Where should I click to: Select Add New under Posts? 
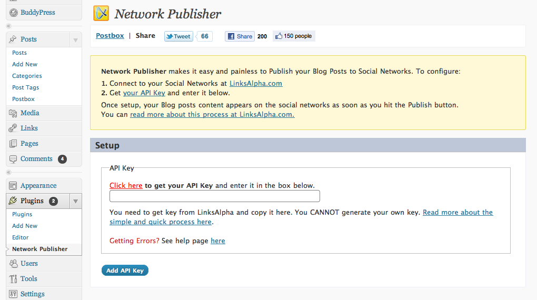[x=25, y=64]
